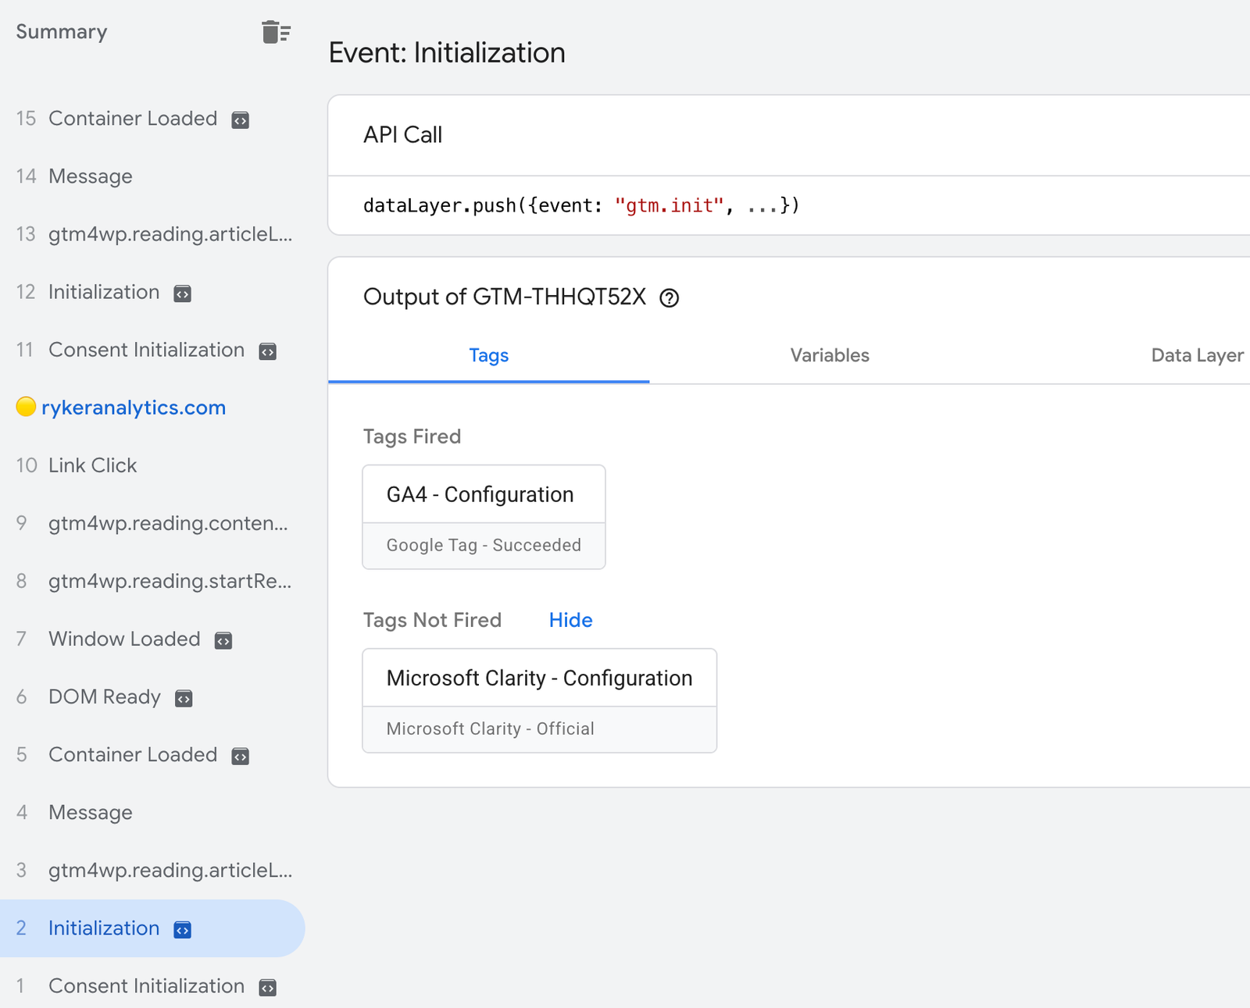
Task: Open help for Output of GTM-THHQT52X
Action: click(670, 298)
